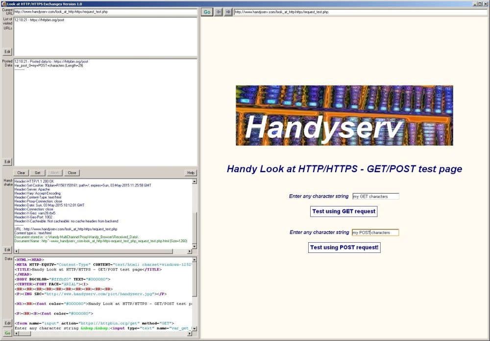Click the browser back arrow icon
This screenshot has width=490, height=341.
coord(219,12)
